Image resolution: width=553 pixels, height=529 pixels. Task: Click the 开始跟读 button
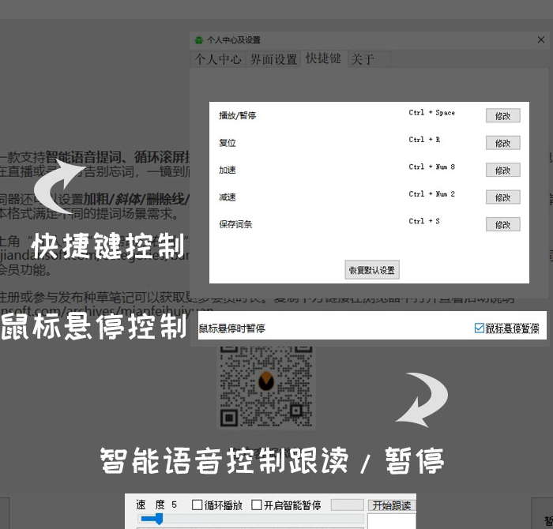pyautogui.click(x=393, y=505)
